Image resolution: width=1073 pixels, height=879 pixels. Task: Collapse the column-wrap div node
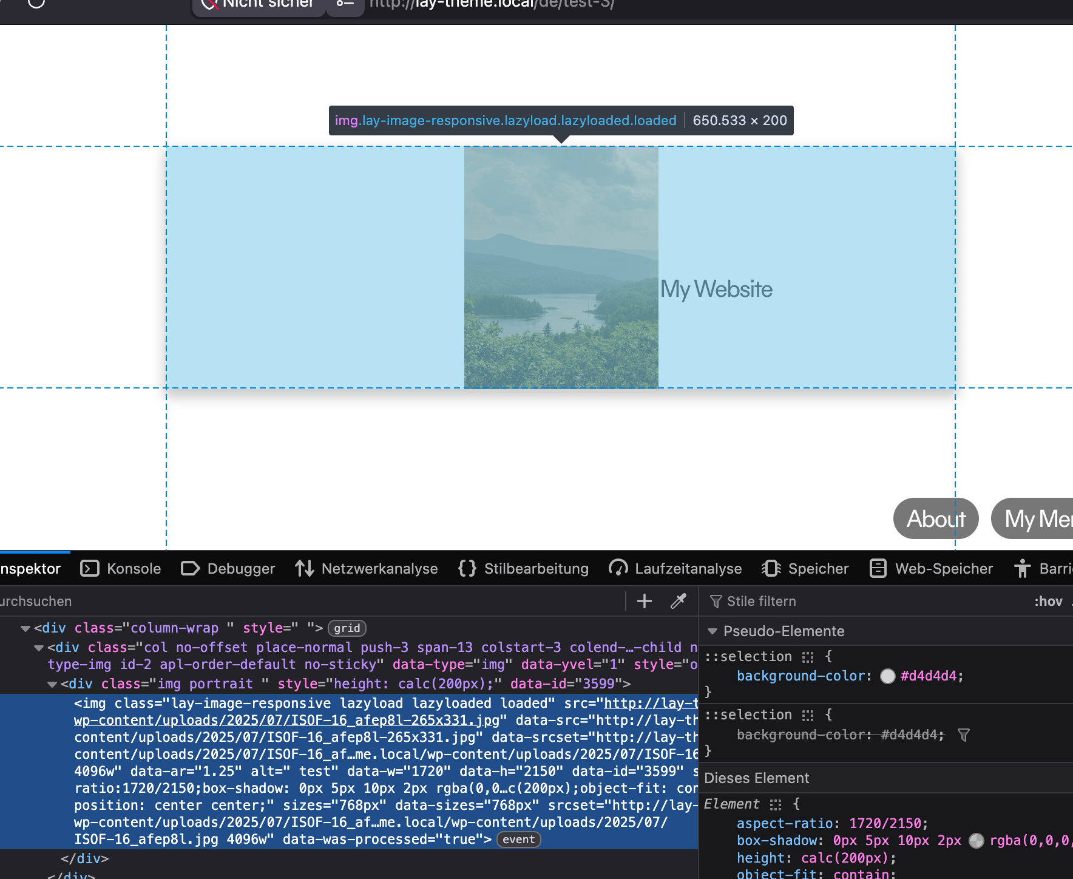(x=25, y=628)
